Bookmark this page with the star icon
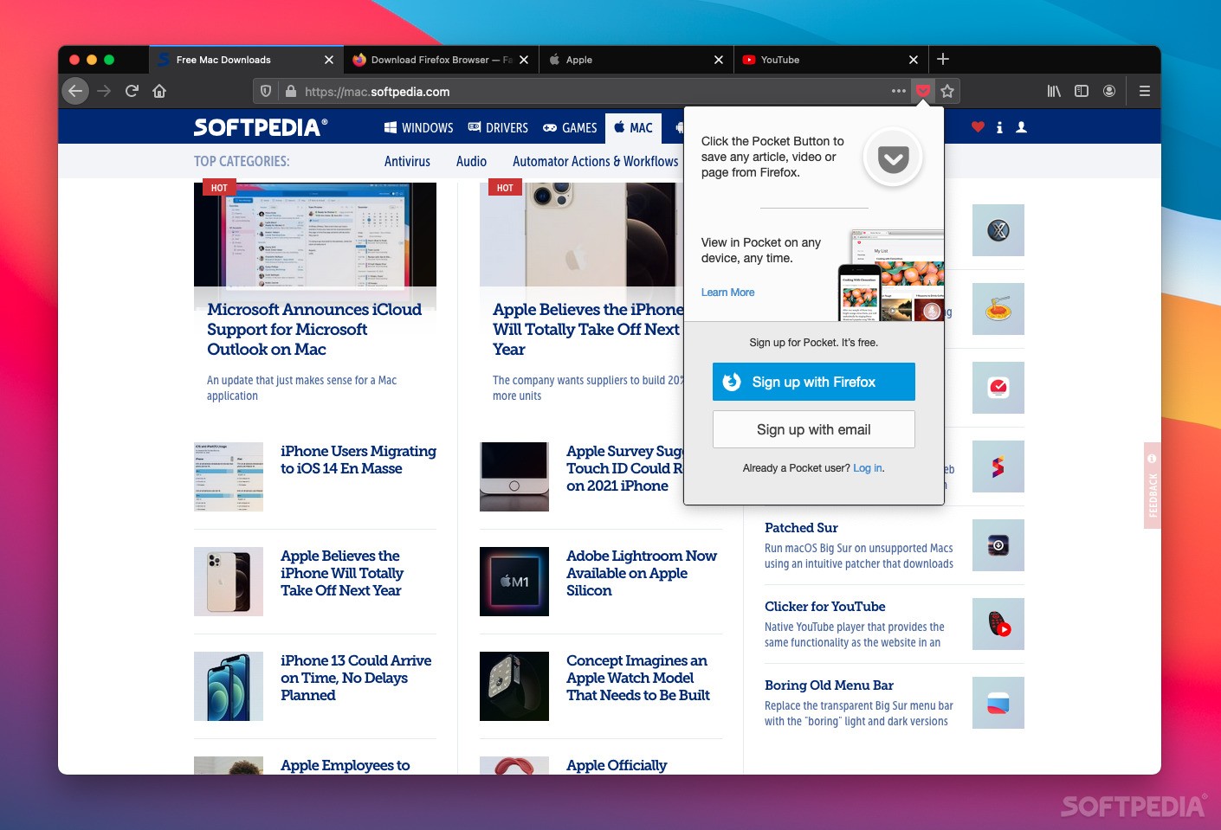The width and height of the screenshot is (1221, 830). [947, 91]
